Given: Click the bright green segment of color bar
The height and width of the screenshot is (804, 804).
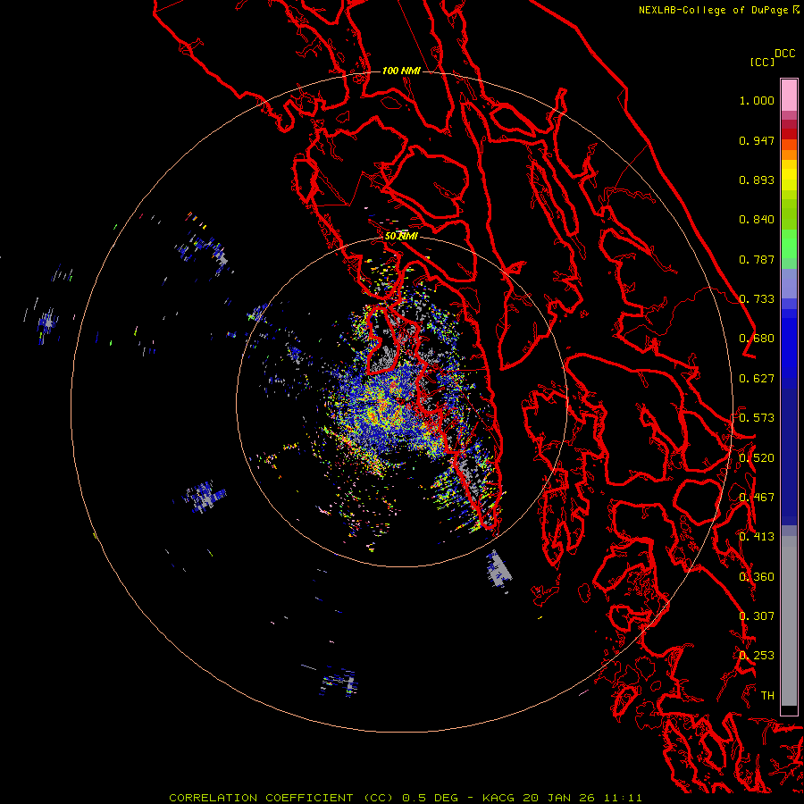Looking at the screenshot, I should (x=789, y=244).
